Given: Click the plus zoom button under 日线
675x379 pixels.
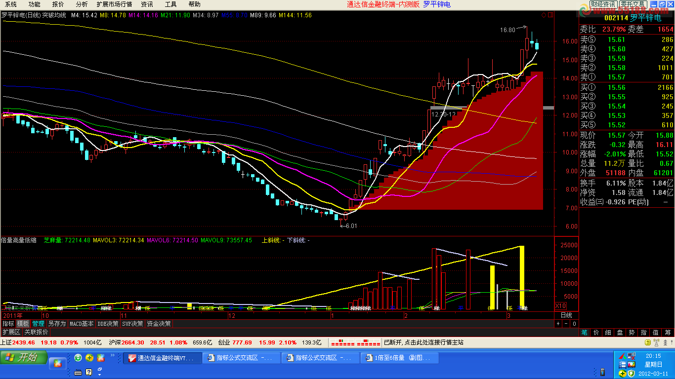Looking at the screenshot, I should pyautogui.click(x=558, y=324).
